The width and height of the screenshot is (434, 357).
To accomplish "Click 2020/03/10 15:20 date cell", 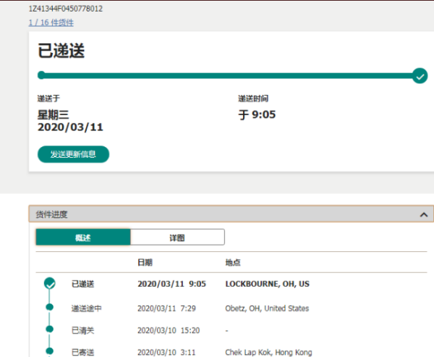I will [169, 330].
